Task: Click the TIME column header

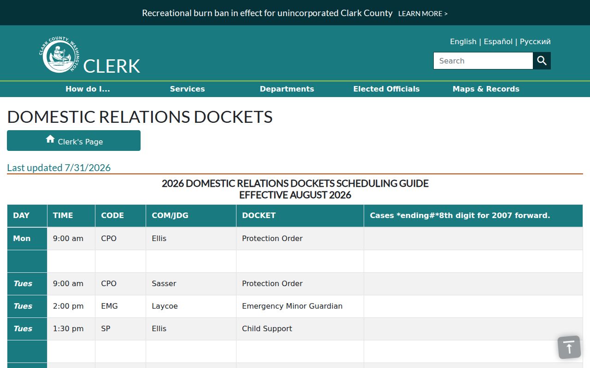Action: (71, 216)
